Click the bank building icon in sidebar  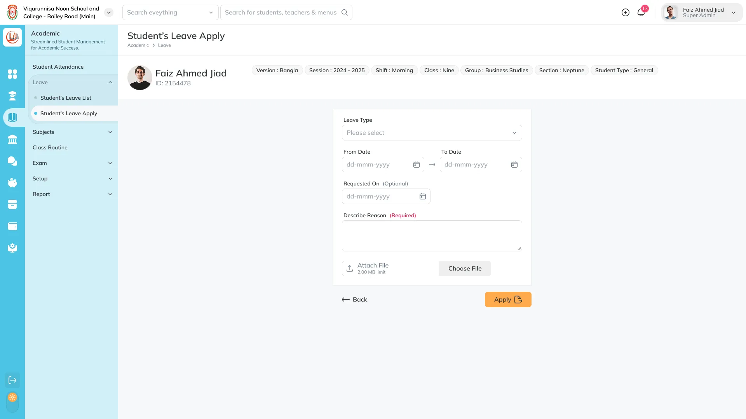pos(12,140)
